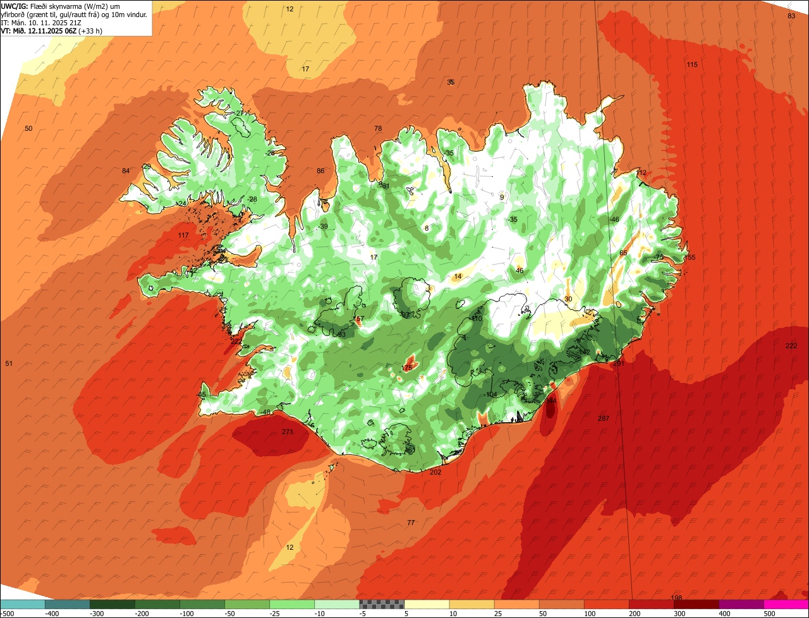Pick the darkest green swatch between -300 and -200
The width and height of the screenshot is (809, 618).
point(112,604)
